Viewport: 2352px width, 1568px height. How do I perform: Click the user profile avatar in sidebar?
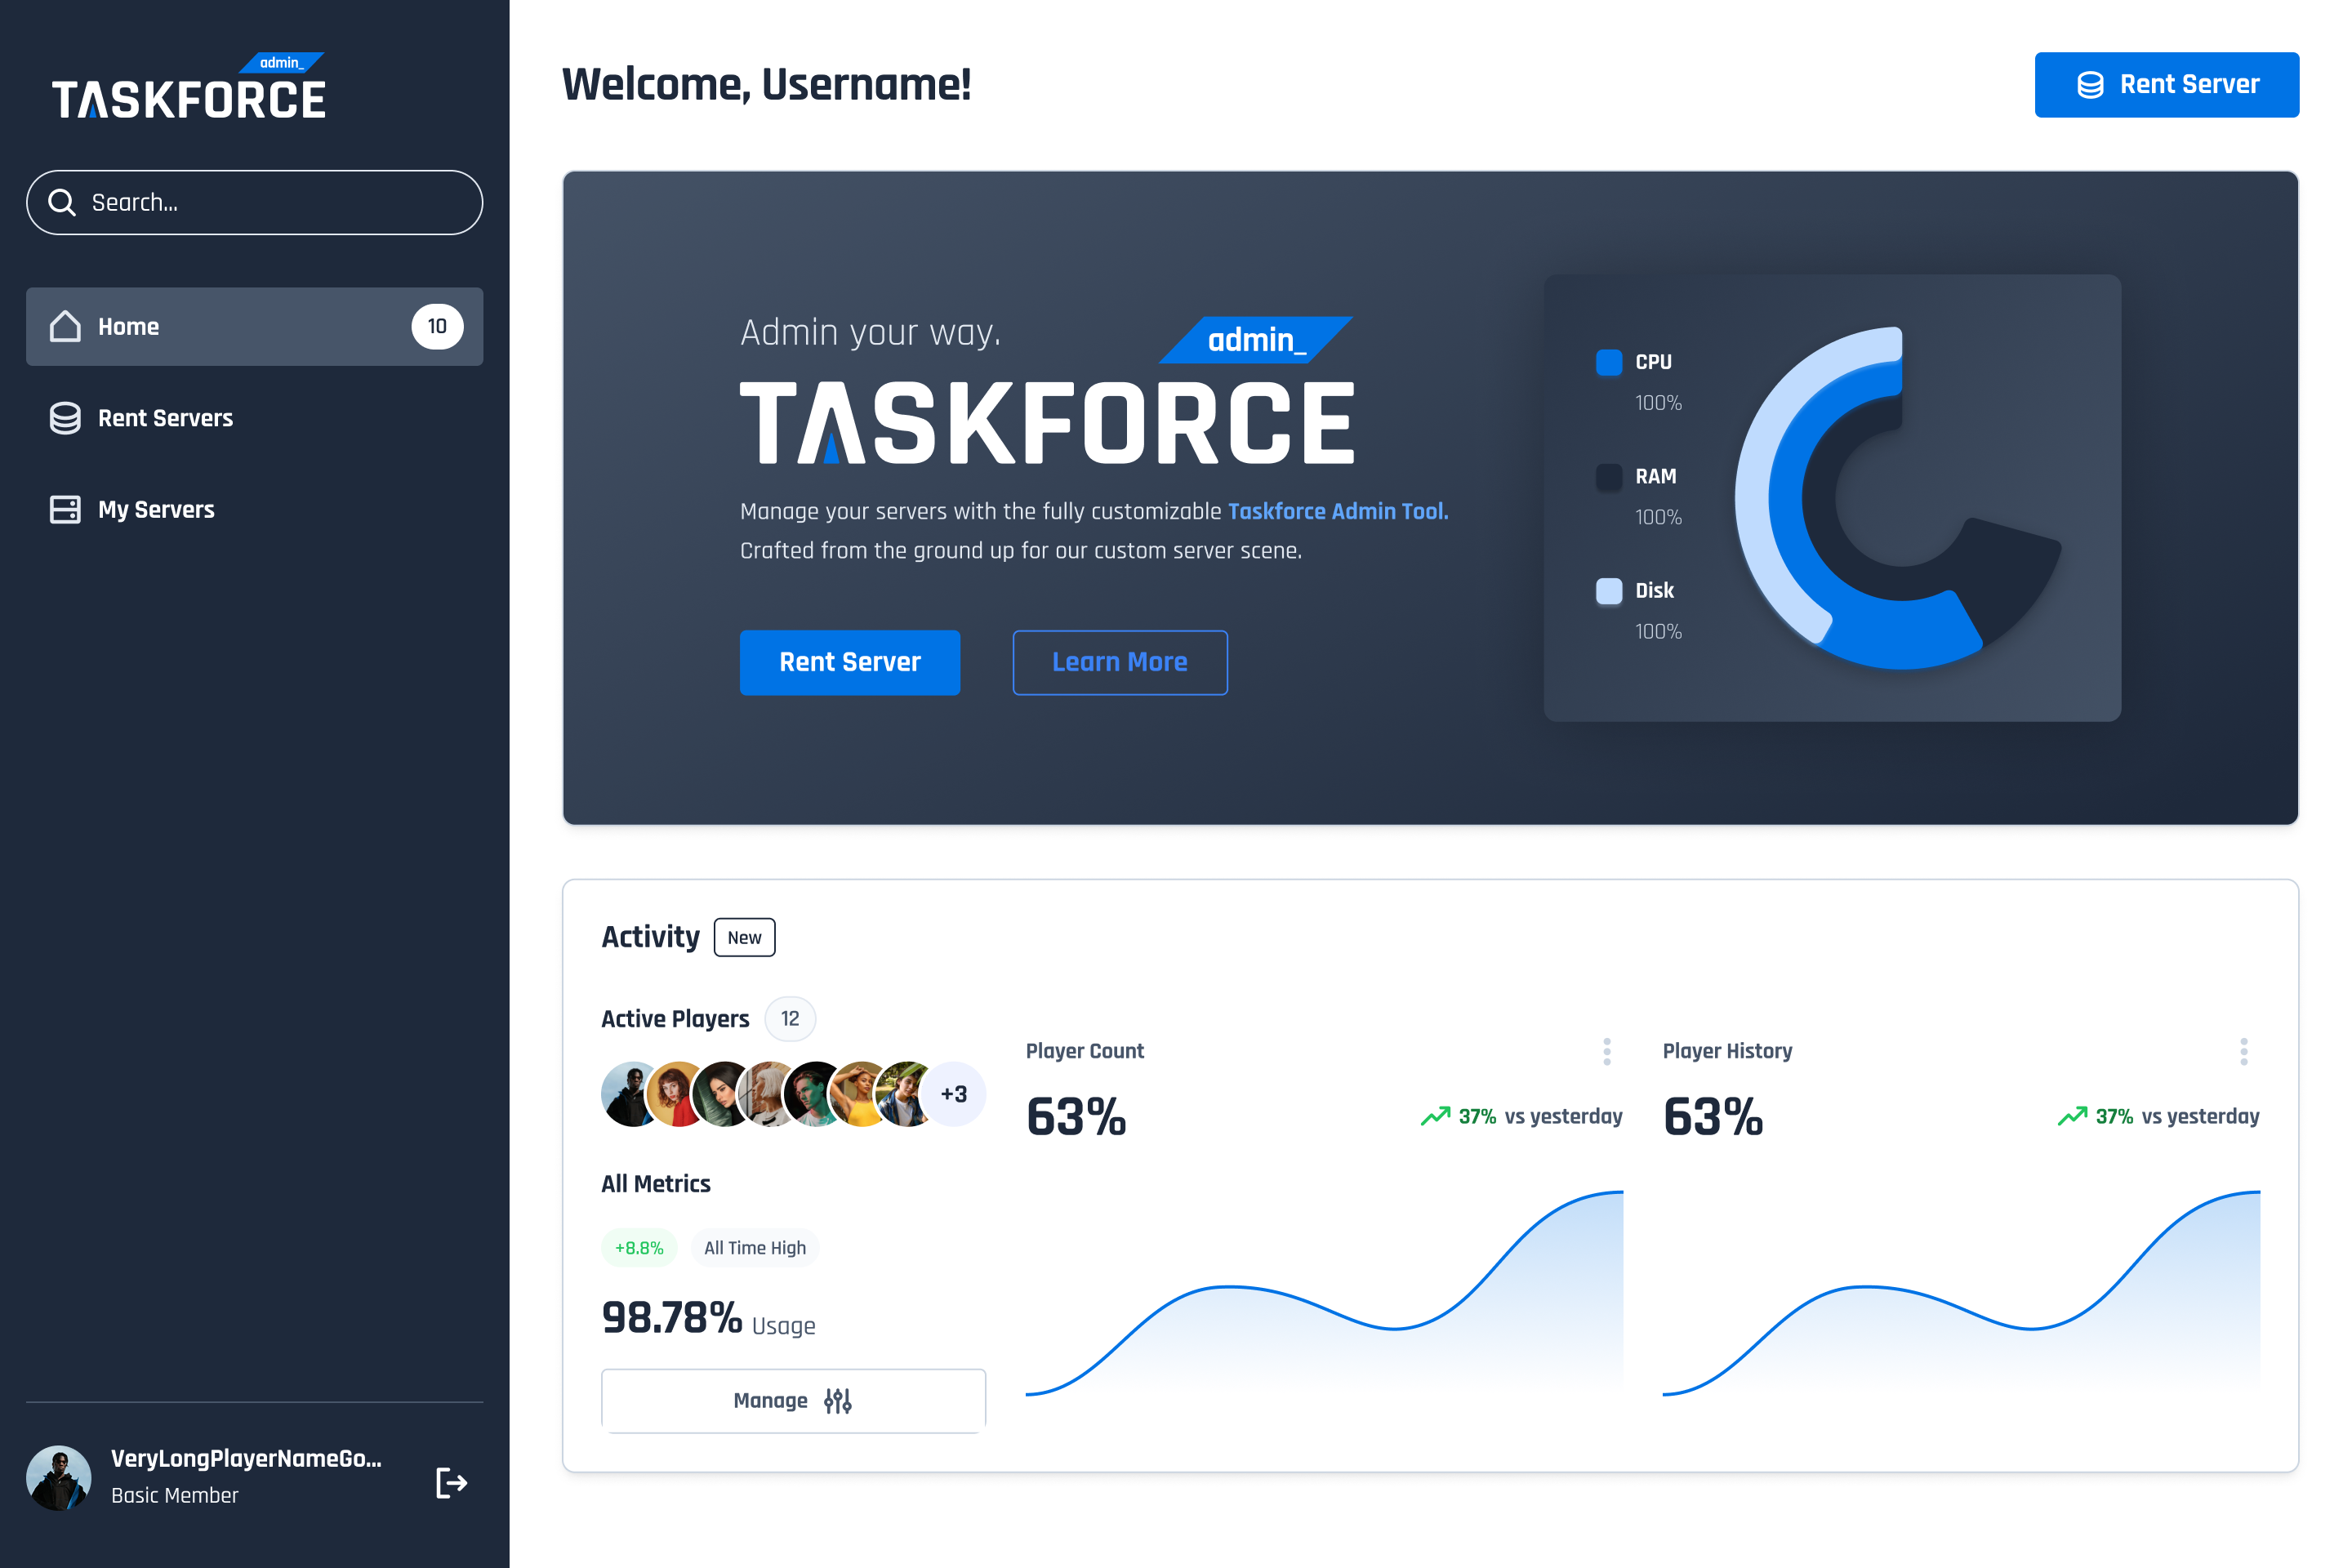(58, 1477)
